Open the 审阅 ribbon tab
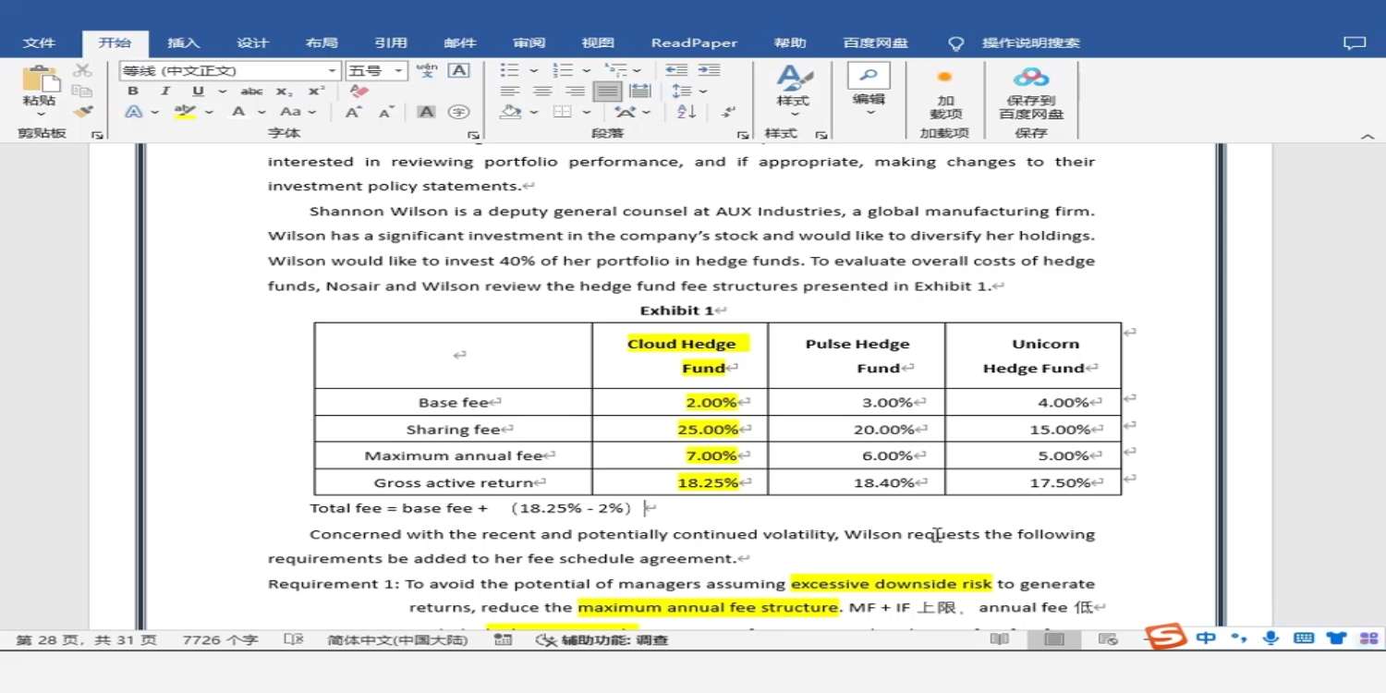 coord(529,43)
